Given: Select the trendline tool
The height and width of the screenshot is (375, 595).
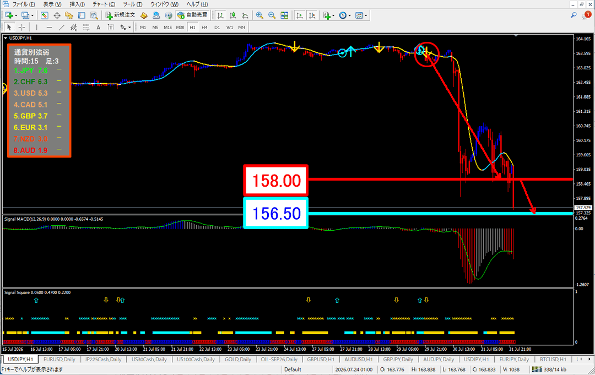Looking at the screenshot, I should pyautogui.click(x=62, y=27).
